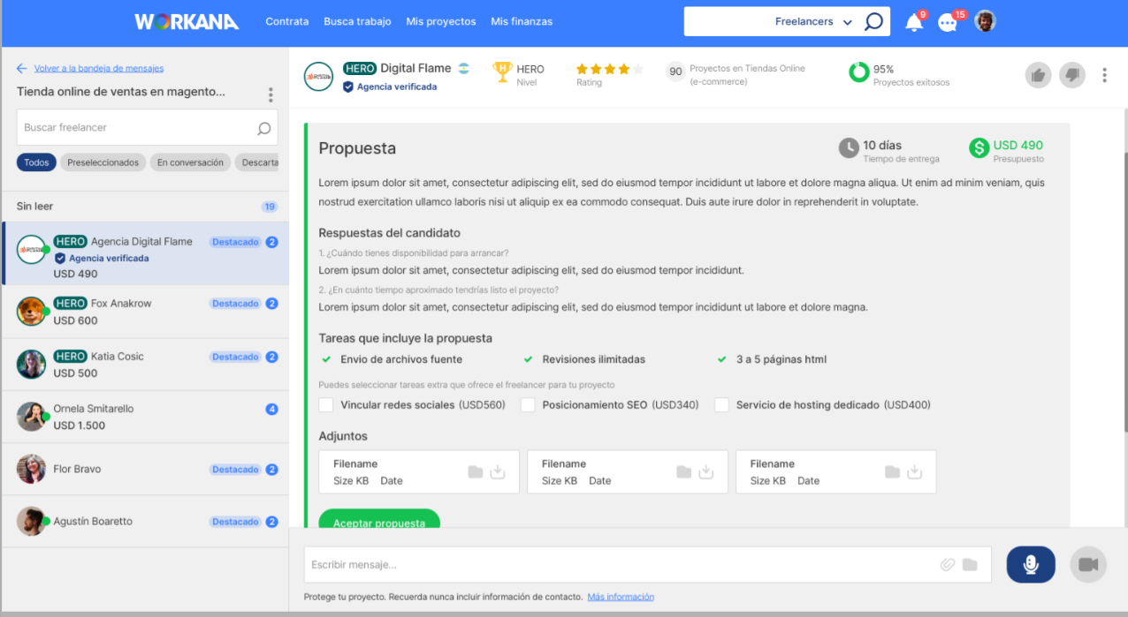Open the freelancer header kebab menu
This screenshot has height=617, width=1128.
pyautogui.click(x=1104, y=75)
